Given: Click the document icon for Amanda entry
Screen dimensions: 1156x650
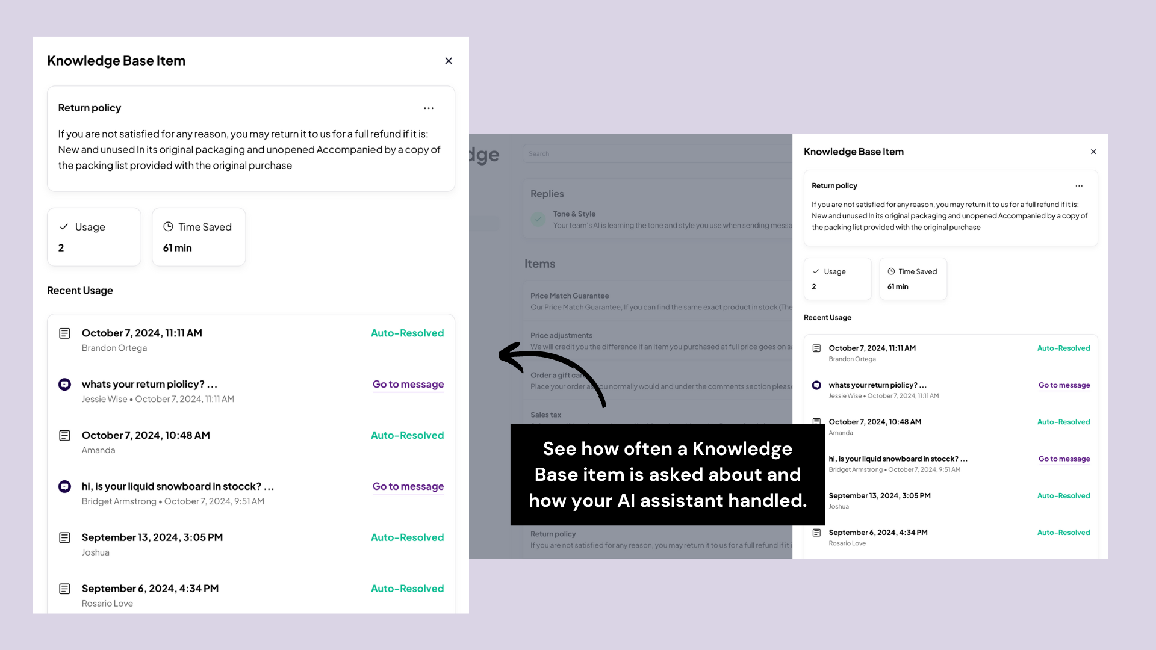Looking at the screenshot, I should (65, 435).
